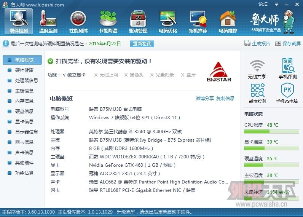This screenshot has width=303, height=217.
Task: Click the 重新检测 rescan button
Action: [x=142, y=43]
